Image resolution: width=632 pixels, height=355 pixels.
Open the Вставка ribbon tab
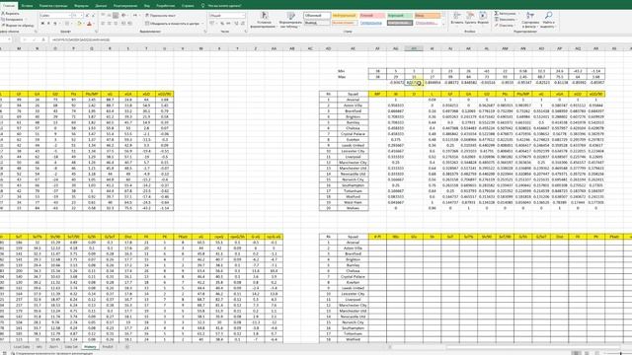tap(27, 6)
